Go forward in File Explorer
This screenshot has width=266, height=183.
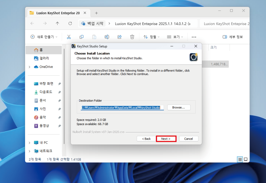pyautogui.click(x=45, y=23)
